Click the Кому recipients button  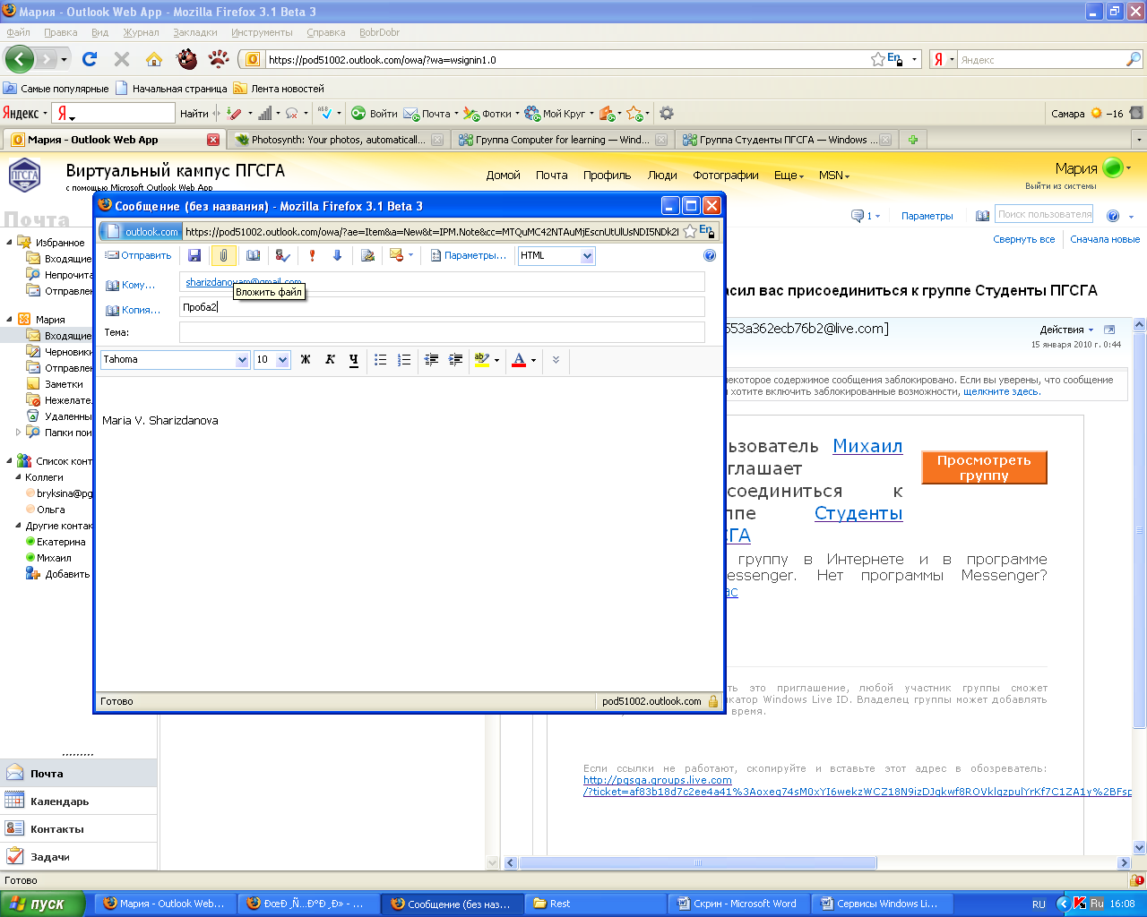pyautogui.click(x=131, y=285)
